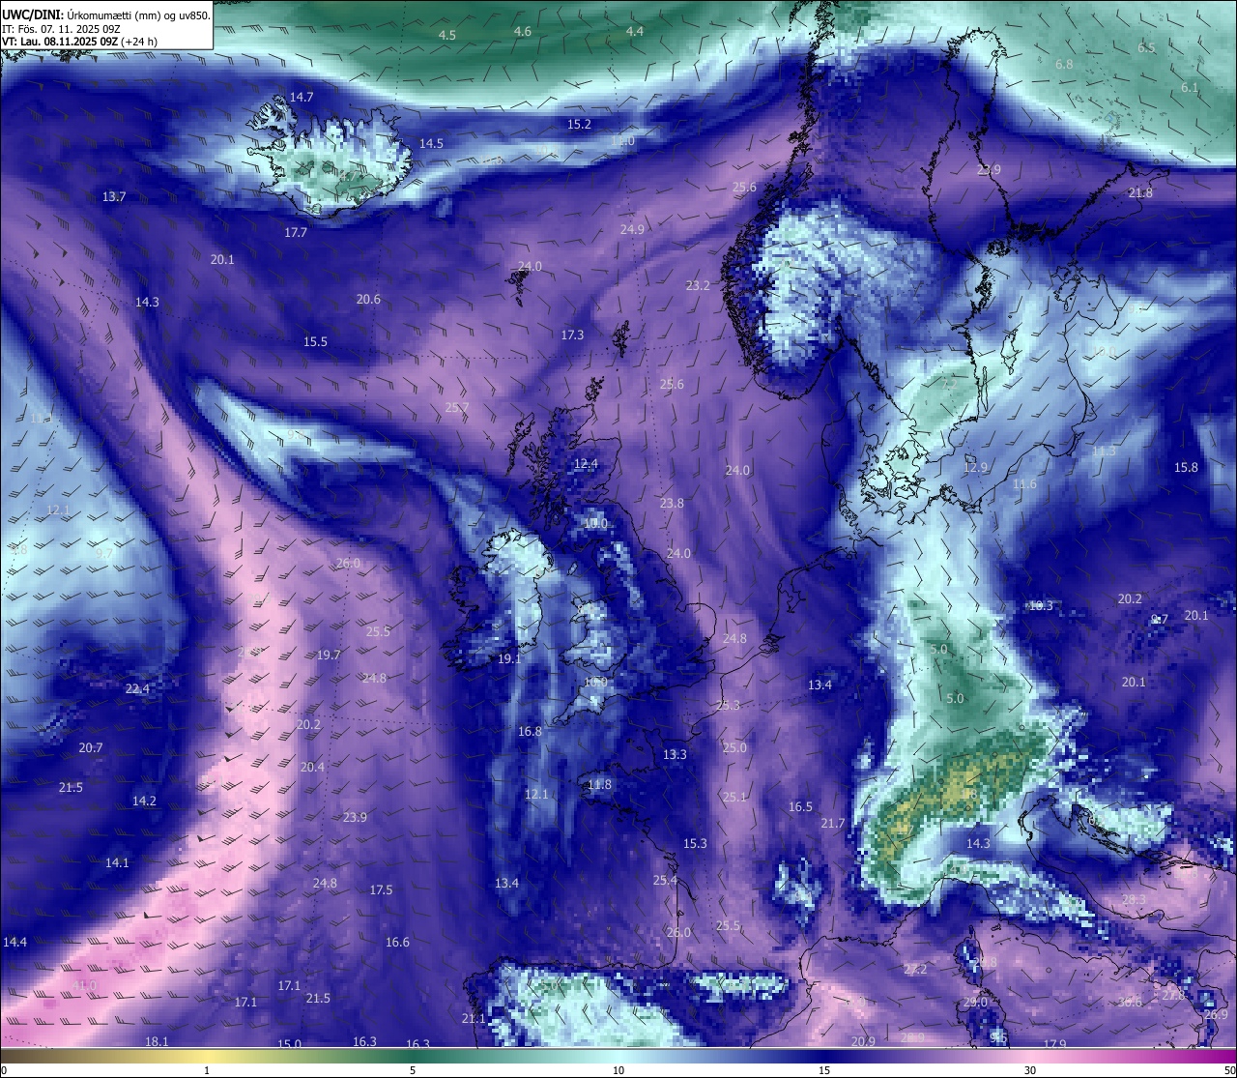Click the 23.8 value in the North Sea

click(672, 504)
